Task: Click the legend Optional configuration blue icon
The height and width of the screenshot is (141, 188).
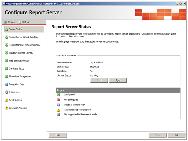Action: (x=59, y=105)
